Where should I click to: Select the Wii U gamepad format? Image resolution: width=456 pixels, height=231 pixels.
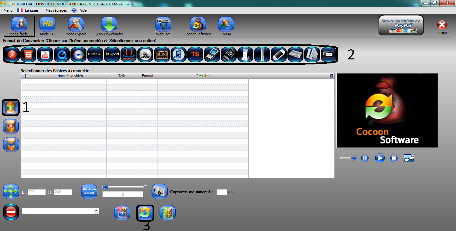coord(329,54)
